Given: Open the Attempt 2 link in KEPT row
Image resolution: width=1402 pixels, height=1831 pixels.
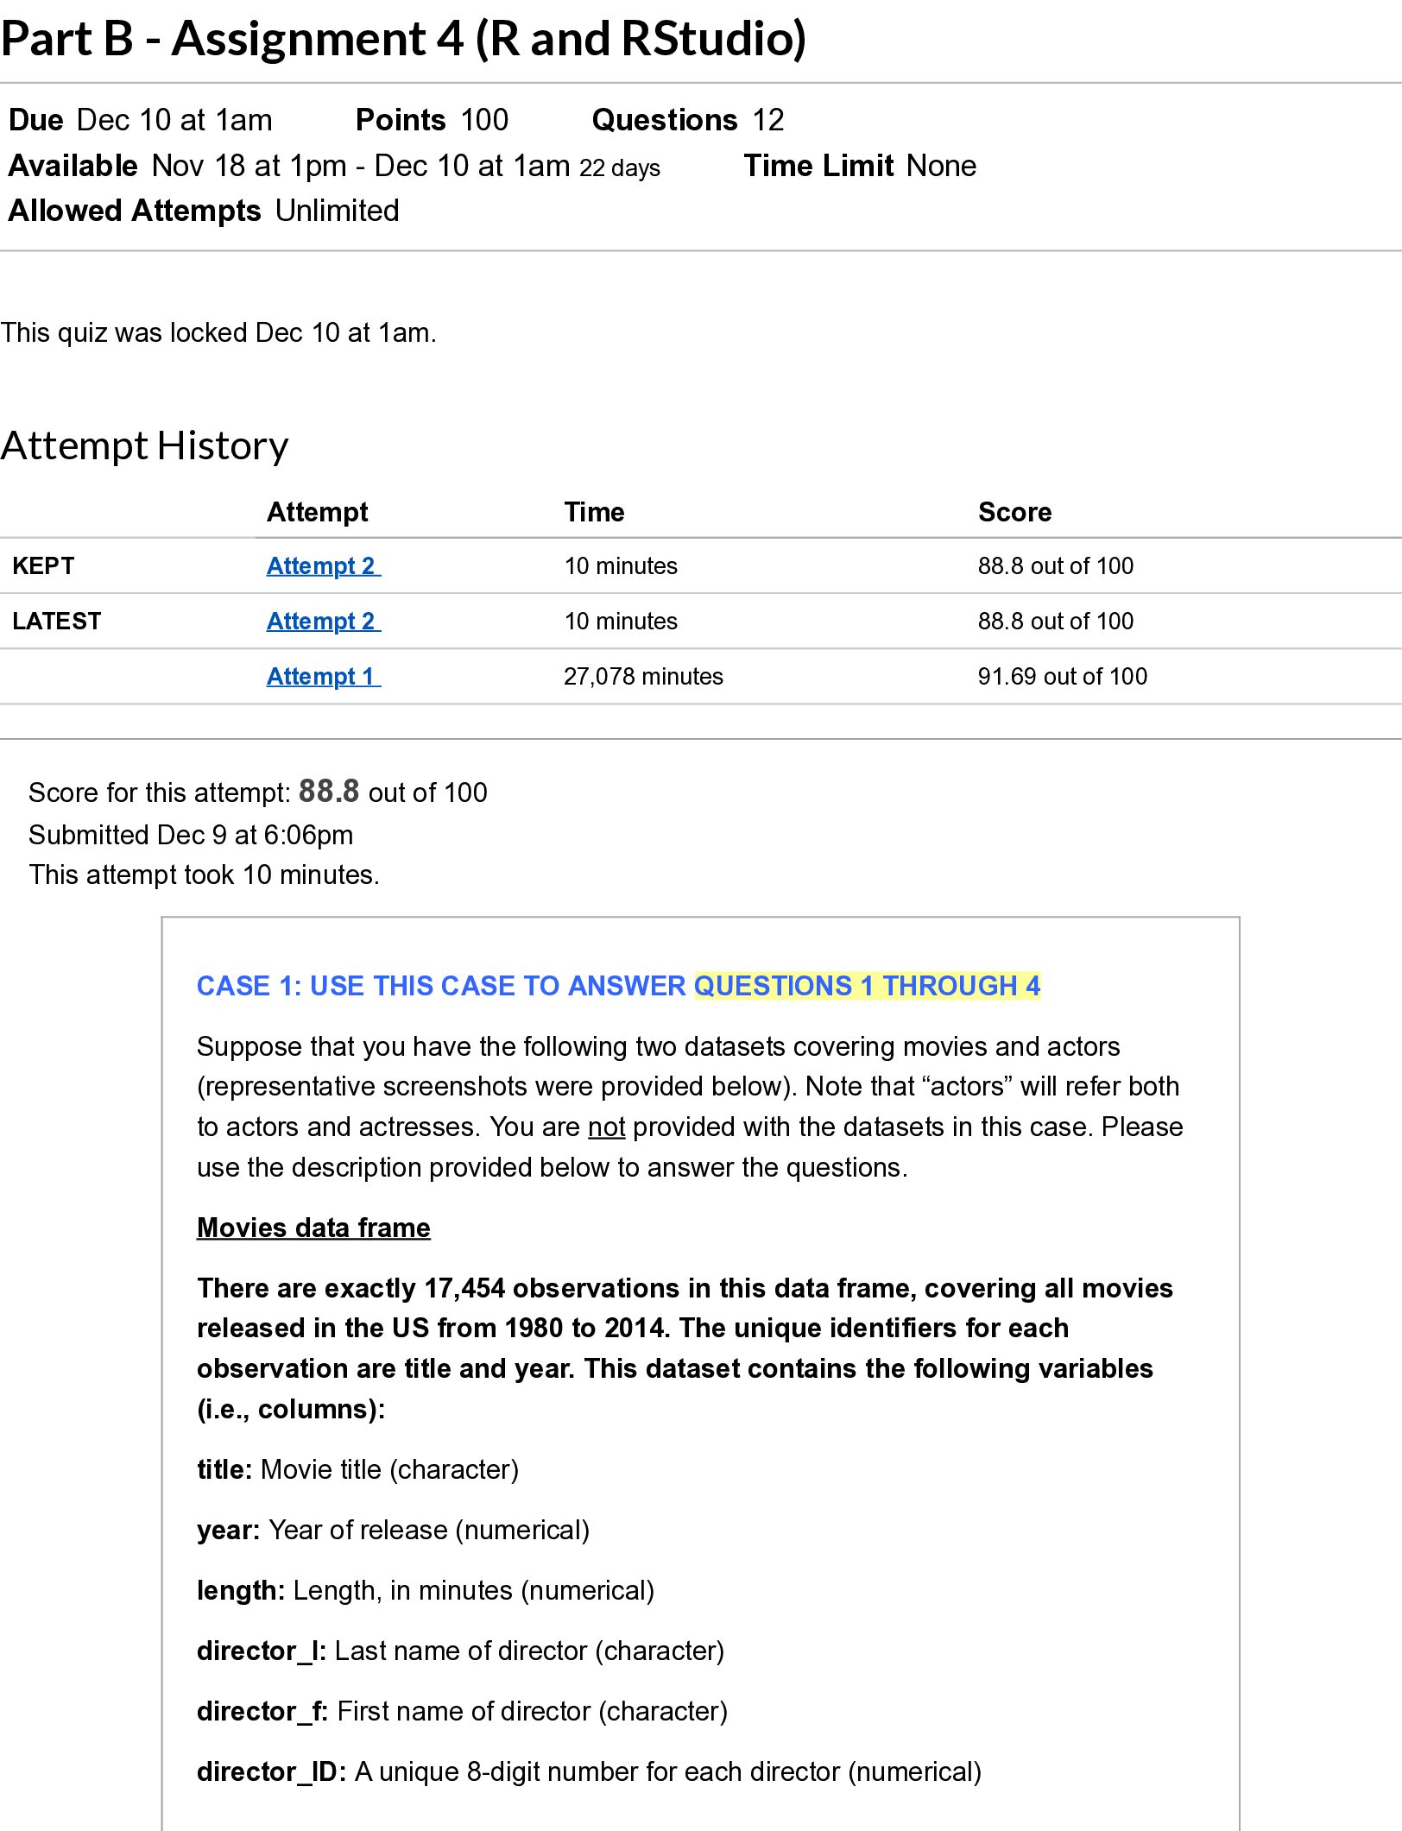Looking at the screenshot, I should pyautogui.click(x=323, y=565).
